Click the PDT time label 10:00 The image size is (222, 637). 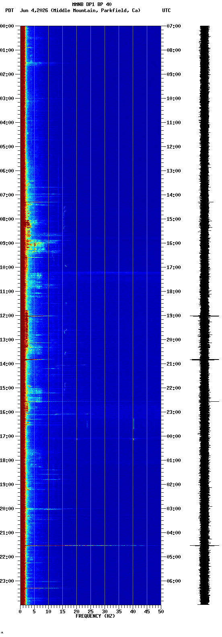7,267
